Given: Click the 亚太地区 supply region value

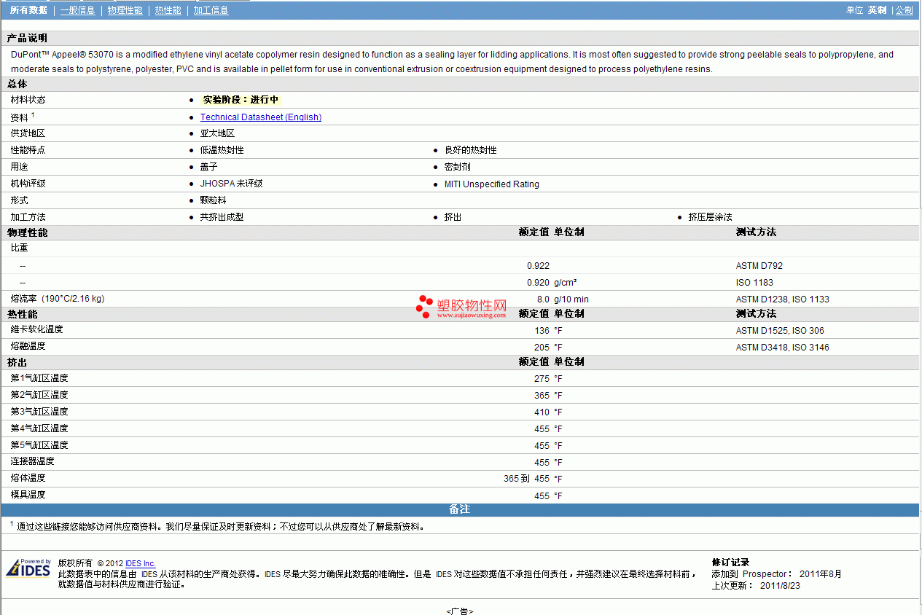Looking at the screenshot, I should tap(218, 133).
